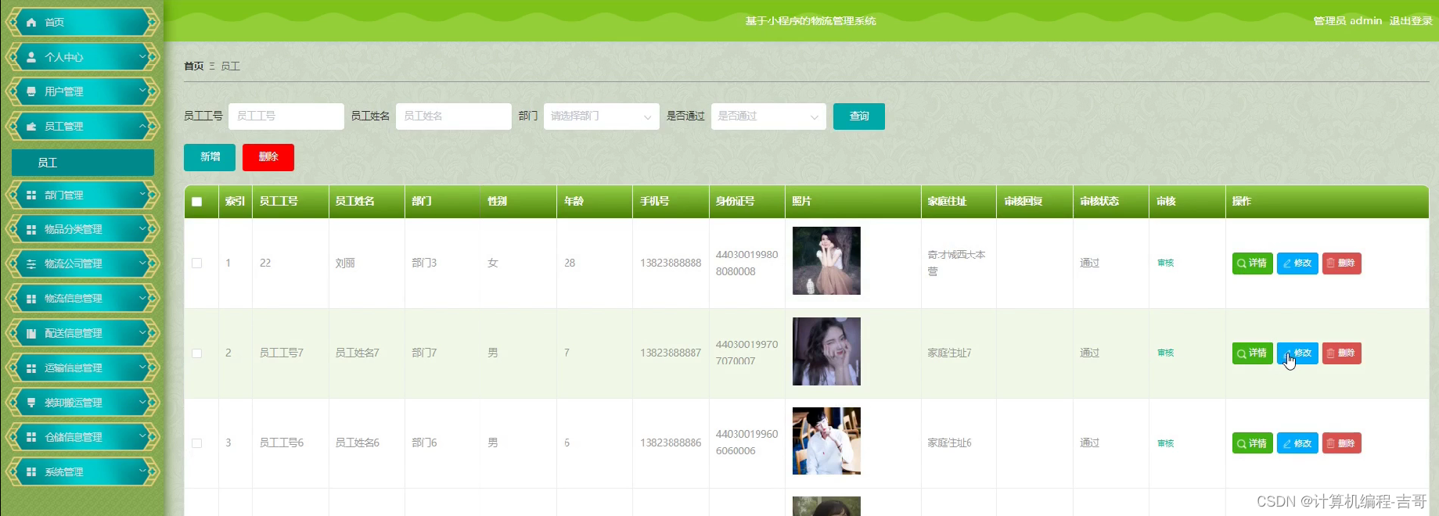
Task: Click the sliders icon beside 物流公司管理
Action: (x=31, y=263)
